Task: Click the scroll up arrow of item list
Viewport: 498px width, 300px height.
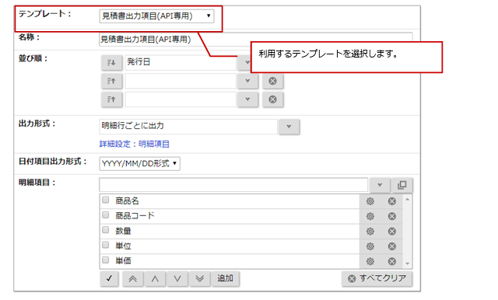Action: pos(408,200)
